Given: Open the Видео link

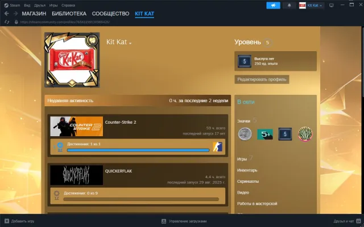Looking at the screenshot, I should pos(243,192).
